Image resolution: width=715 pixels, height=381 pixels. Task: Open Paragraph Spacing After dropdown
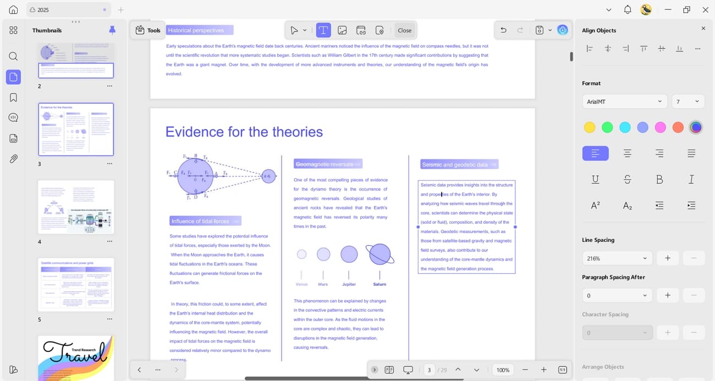617,296
